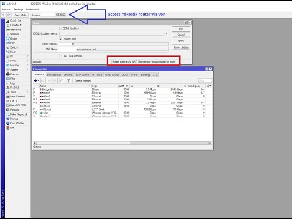Open the Wireless sidebar item
The width and height of the screenshot is (292, 219).
(x=15, y=34)
